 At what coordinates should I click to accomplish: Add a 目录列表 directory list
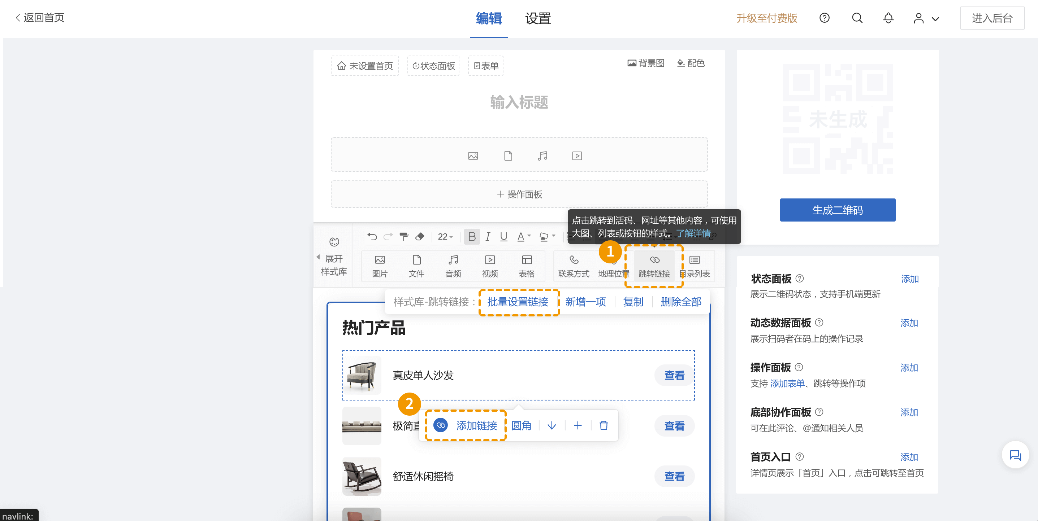(x=694, y=266)
